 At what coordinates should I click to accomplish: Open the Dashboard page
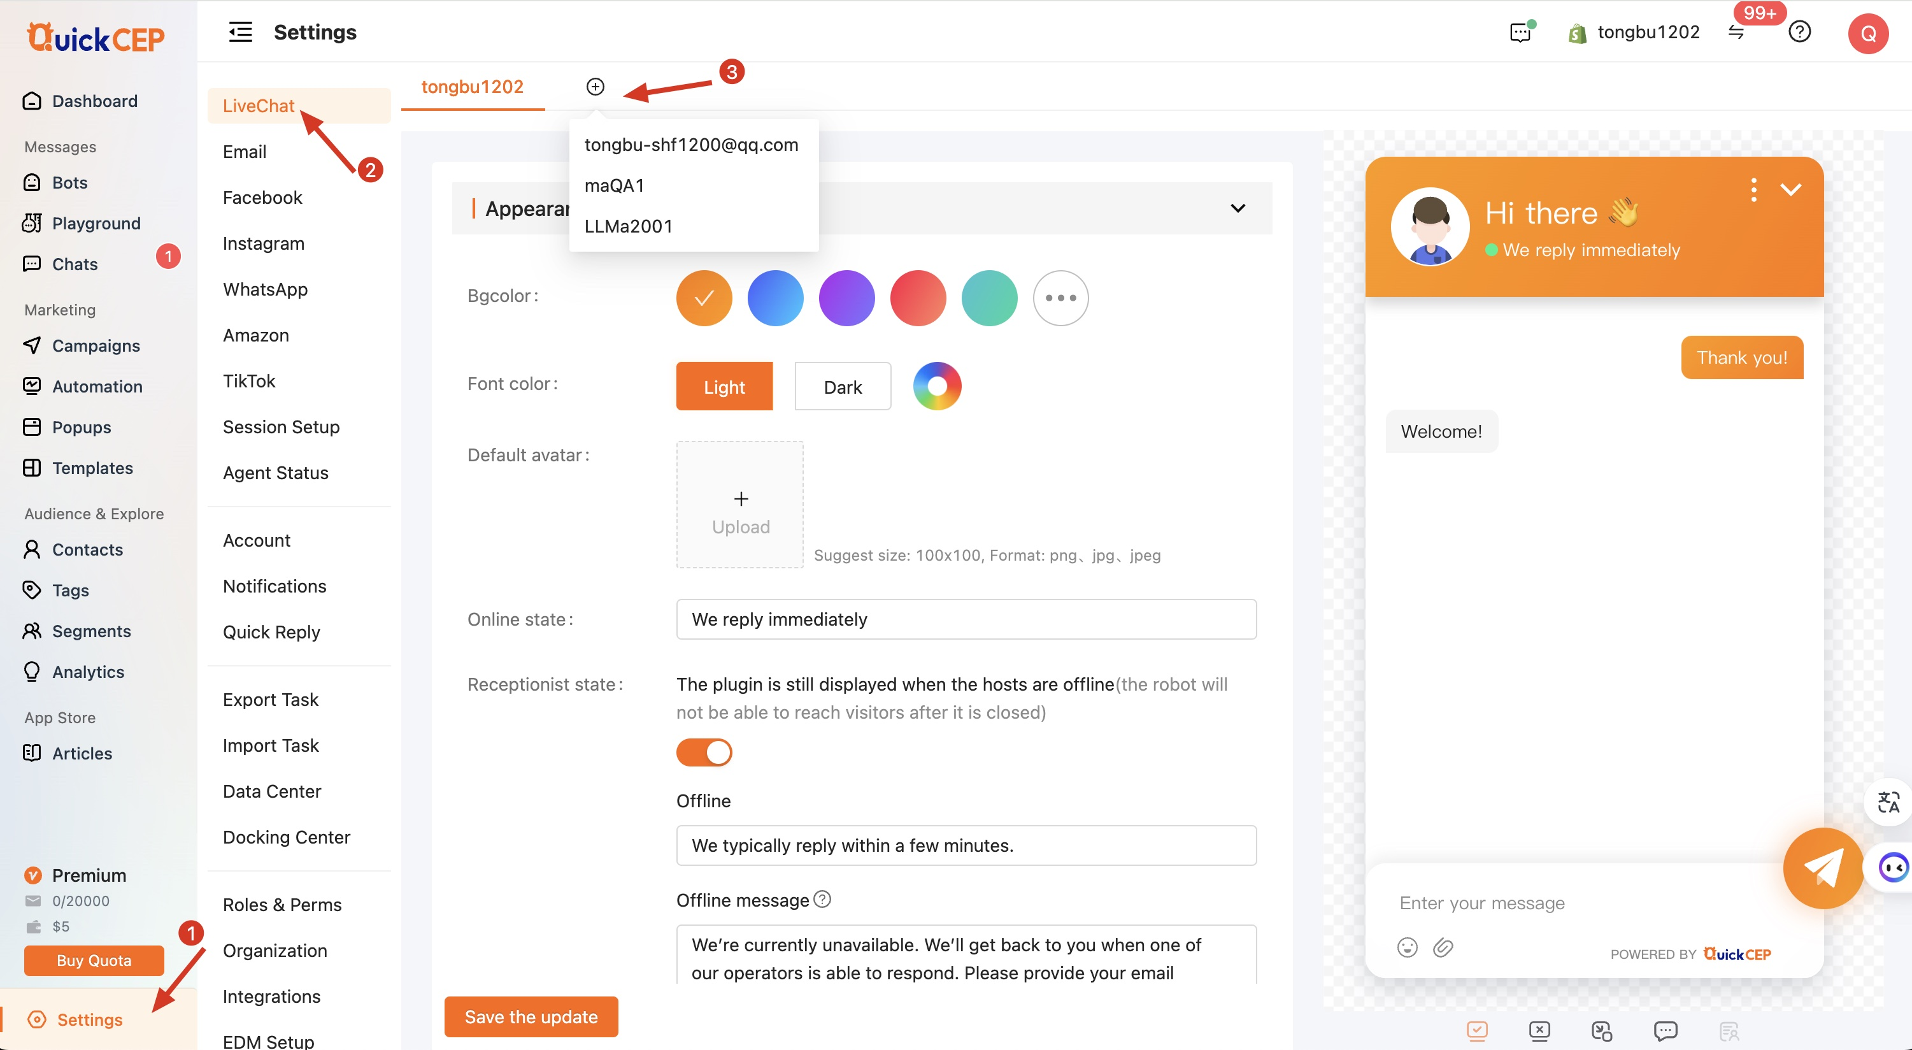click(94, 101)
